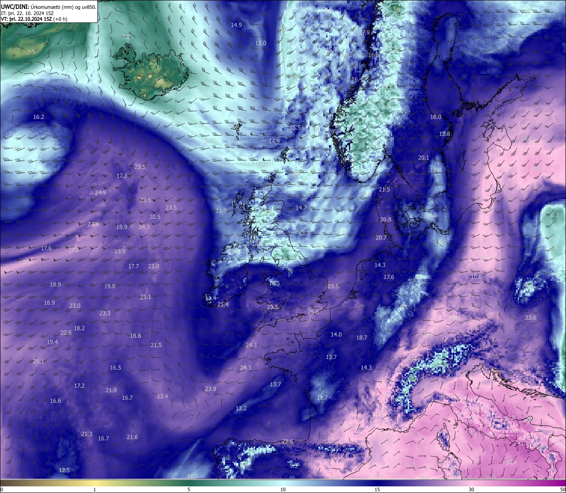Viewport: 566px width, 493px height.
Task: Click the map value "12.0"
Action: point(261,43)
